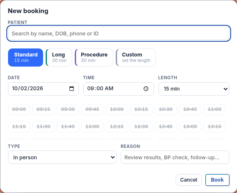
Task: Pick the 10:15 time slot chip
Action: [x=141, y=110]
